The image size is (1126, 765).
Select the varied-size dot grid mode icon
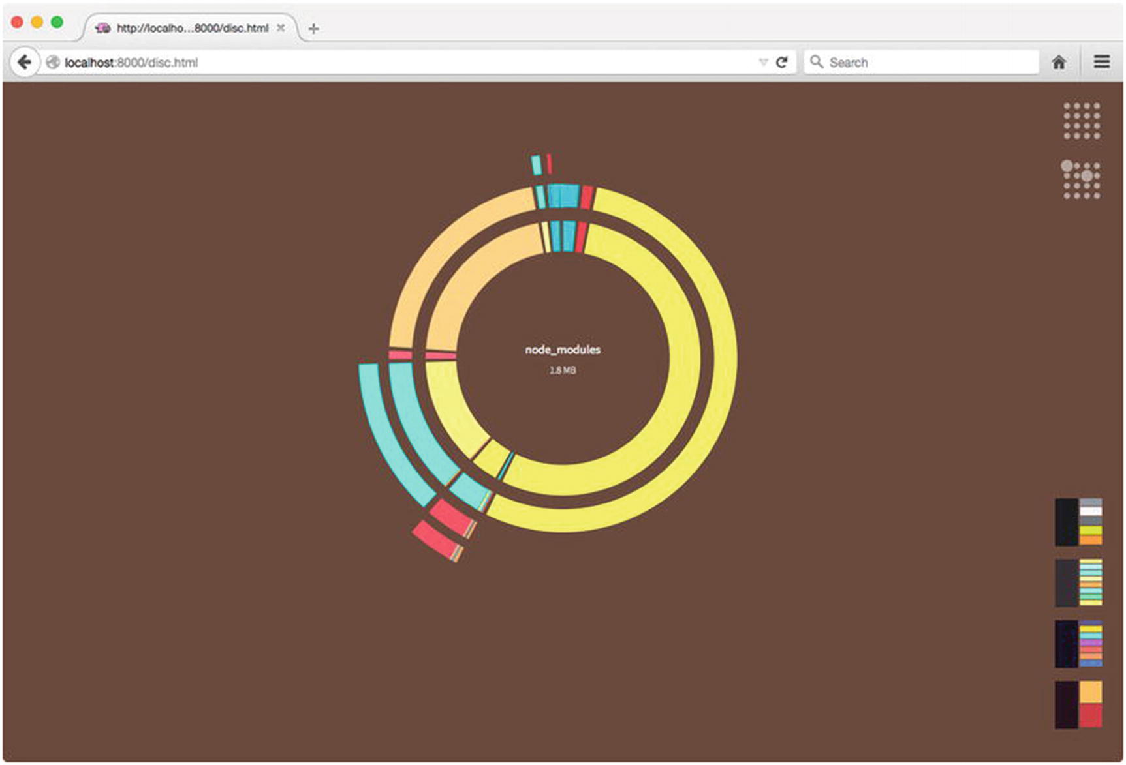click(1081, 179)
